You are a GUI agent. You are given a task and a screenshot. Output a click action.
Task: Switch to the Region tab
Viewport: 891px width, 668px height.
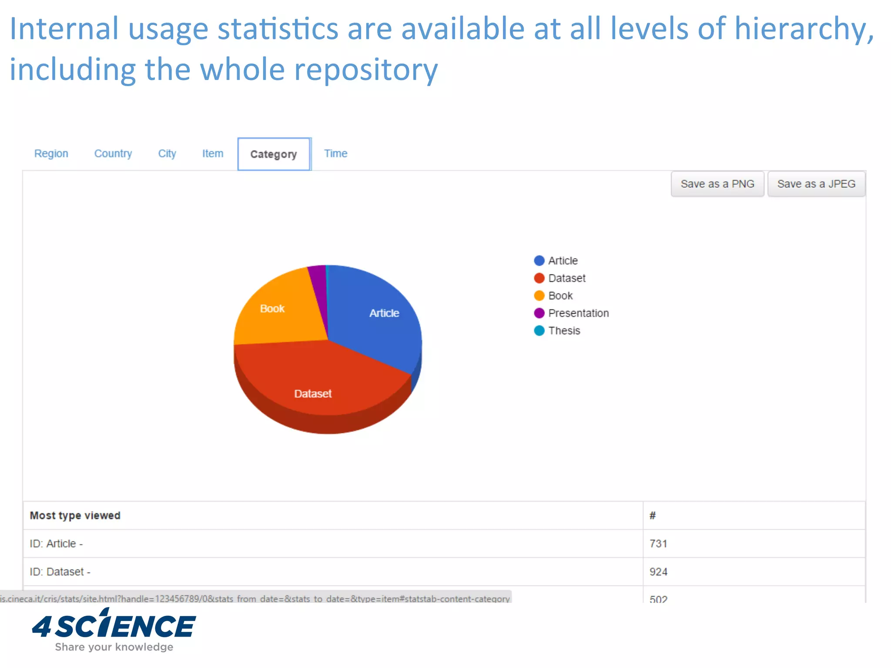[51, 154]
